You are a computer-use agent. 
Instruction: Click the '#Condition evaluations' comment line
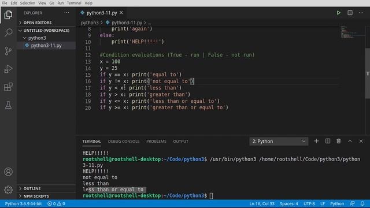pyautogui.click(x=177, y=55)
